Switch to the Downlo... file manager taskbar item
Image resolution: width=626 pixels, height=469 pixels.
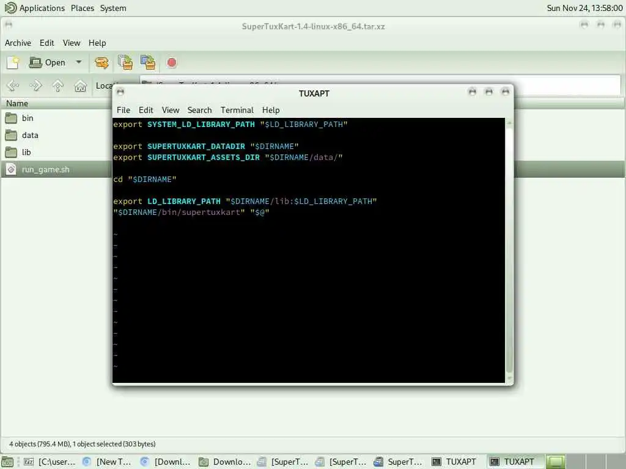tap(224, 462)
